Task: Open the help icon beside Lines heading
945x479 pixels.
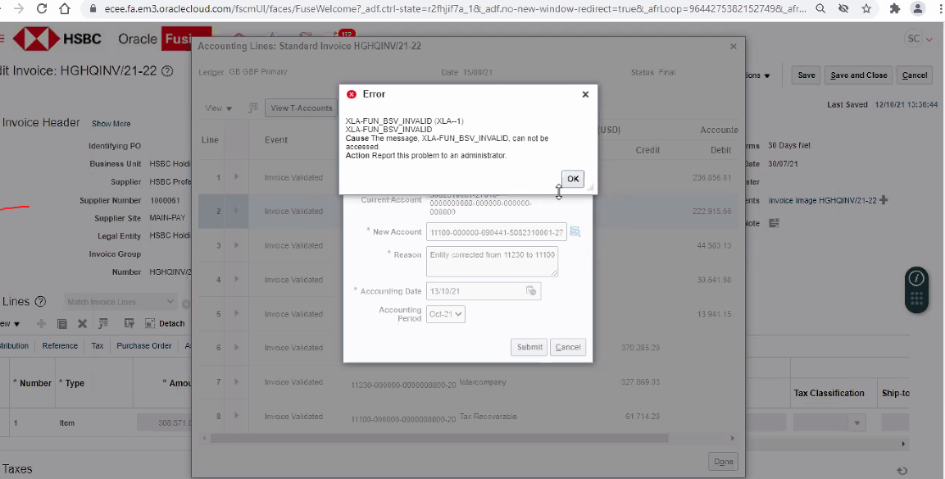Action: pos(40,302)
